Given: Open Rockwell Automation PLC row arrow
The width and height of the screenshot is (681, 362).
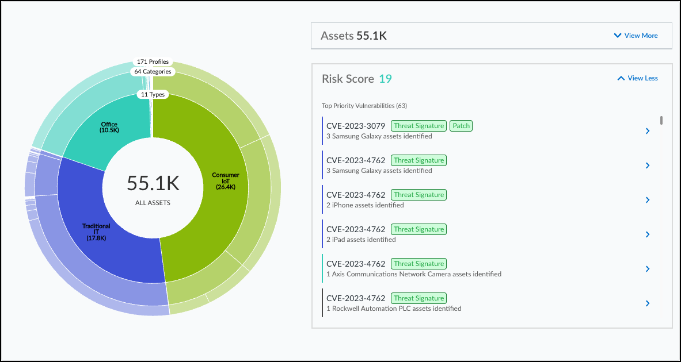Looking at the screenshot, I should 648,303.
